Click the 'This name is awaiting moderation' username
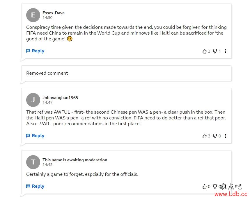 point(75,160)
